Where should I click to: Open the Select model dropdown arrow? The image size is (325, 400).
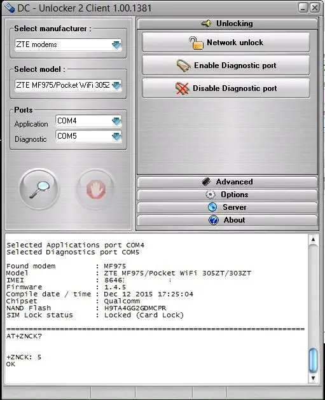(116, 85)
